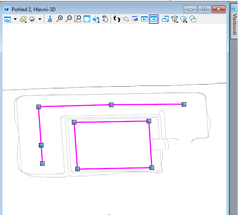
Task: Activate the Window Area zoom tool
Action: pos(78,19)
